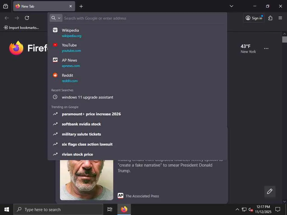The image size is (287, 215).
Task: Select trending six flags class action lawsuit
Action: pos(137,144)
